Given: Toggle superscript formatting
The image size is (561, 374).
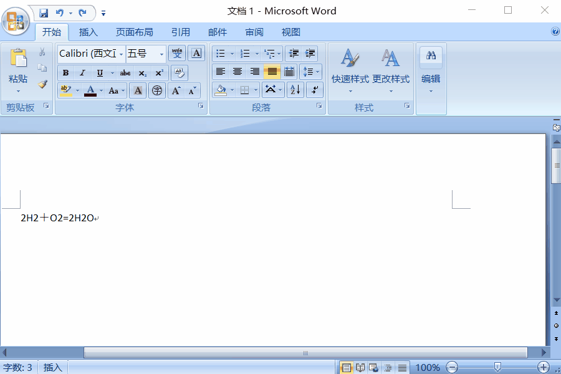Looking at the screenshot, I should 160,73.
